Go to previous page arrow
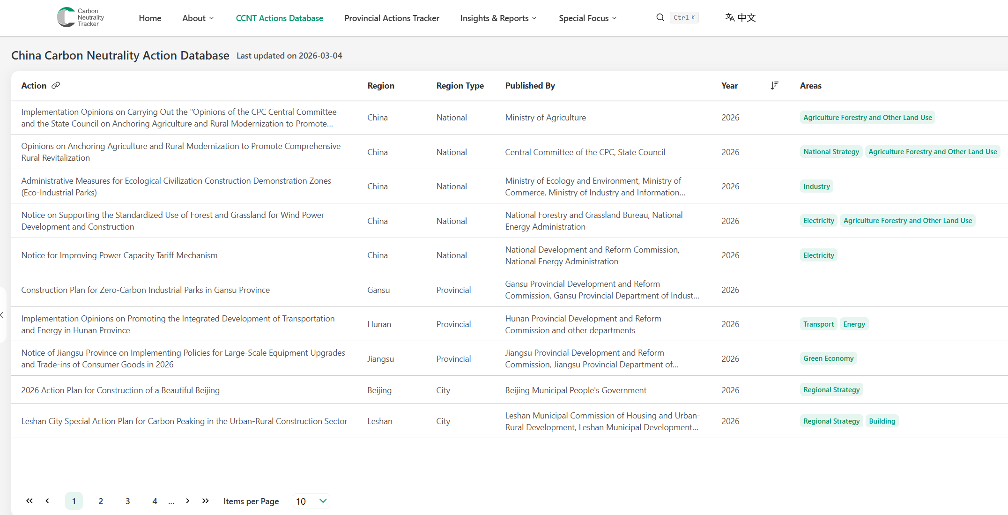 click(x=47, y=501)
